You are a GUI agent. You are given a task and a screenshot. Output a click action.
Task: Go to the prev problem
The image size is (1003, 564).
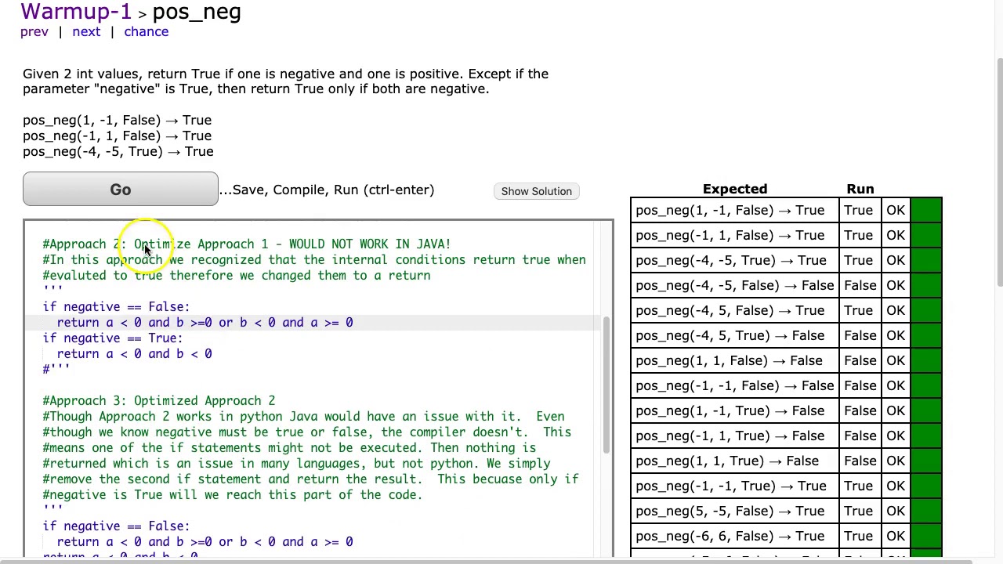tap(34, 32)
